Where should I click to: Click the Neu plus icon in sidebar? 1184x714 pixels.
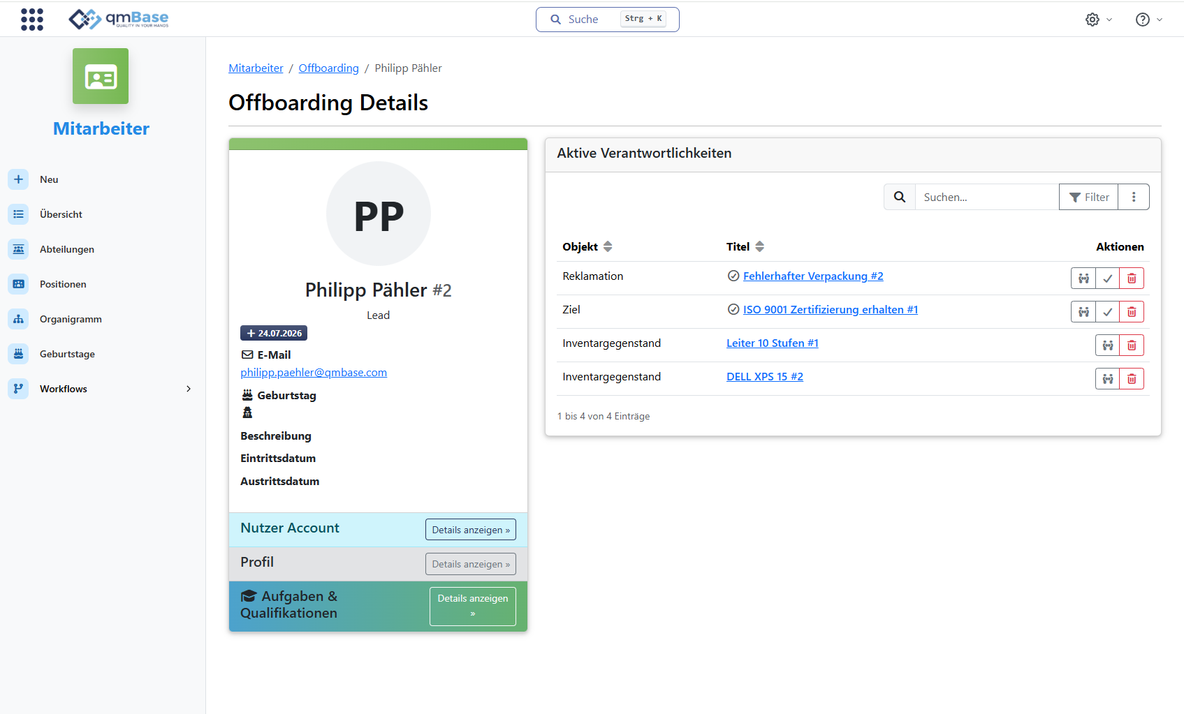point(18,179)
